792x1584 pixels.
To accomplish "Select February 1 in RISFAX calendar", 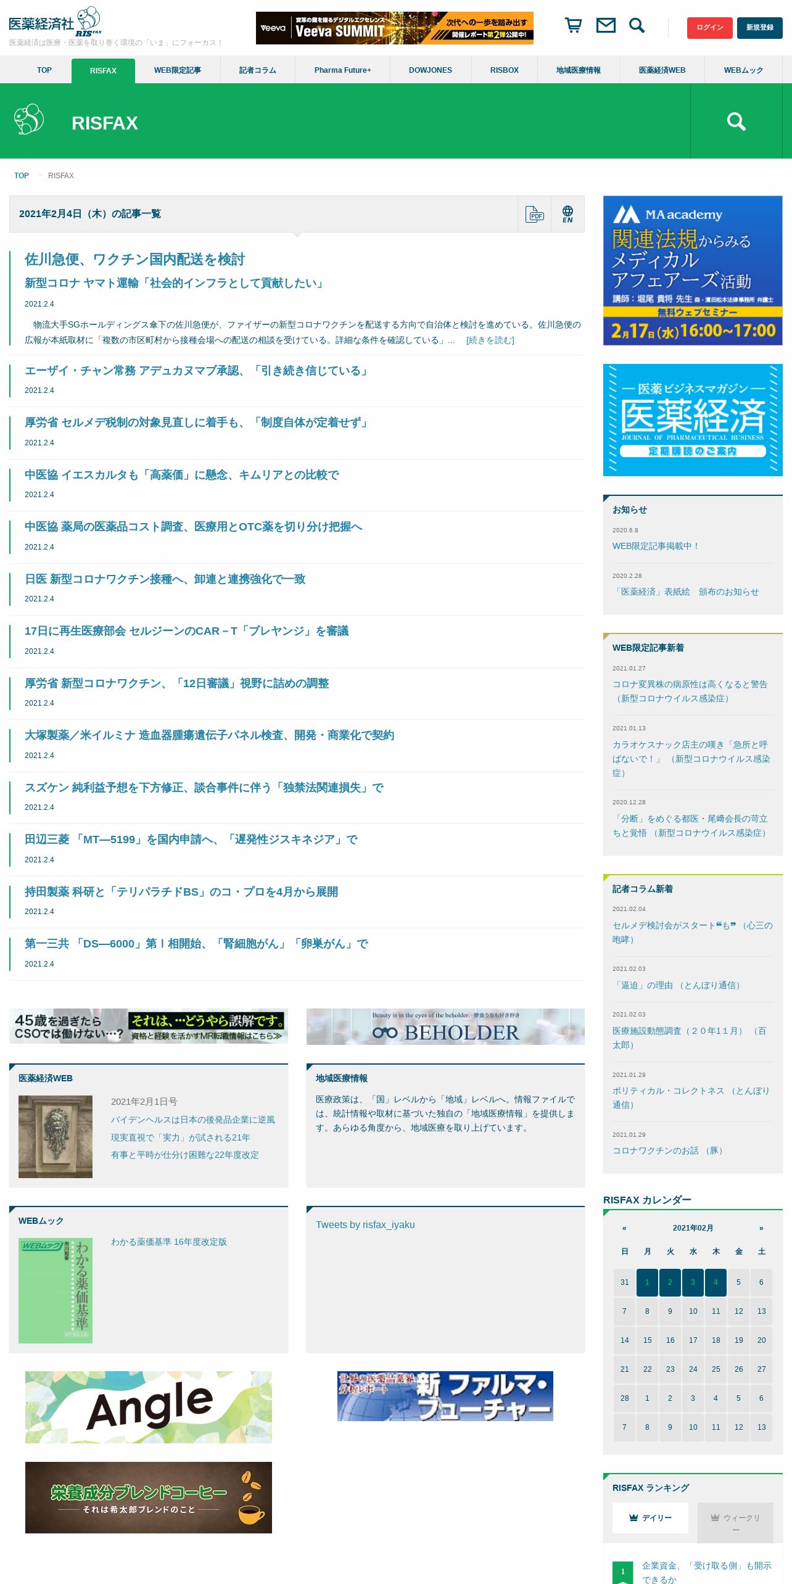I will 647,1282.
